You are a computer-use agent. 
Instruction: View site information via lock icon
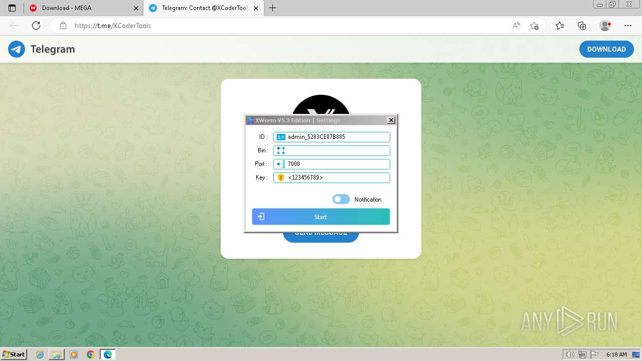pos(63,26)
